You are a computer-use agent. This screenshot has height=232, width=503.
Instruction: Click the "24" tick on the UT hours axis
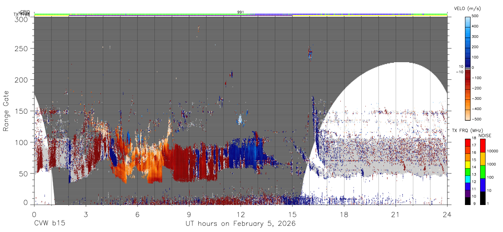447,214
